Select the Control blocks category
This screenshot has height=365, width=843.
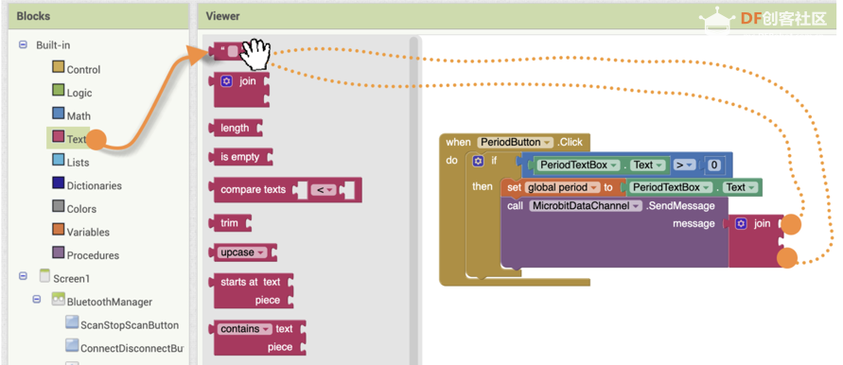click(83, 69)
